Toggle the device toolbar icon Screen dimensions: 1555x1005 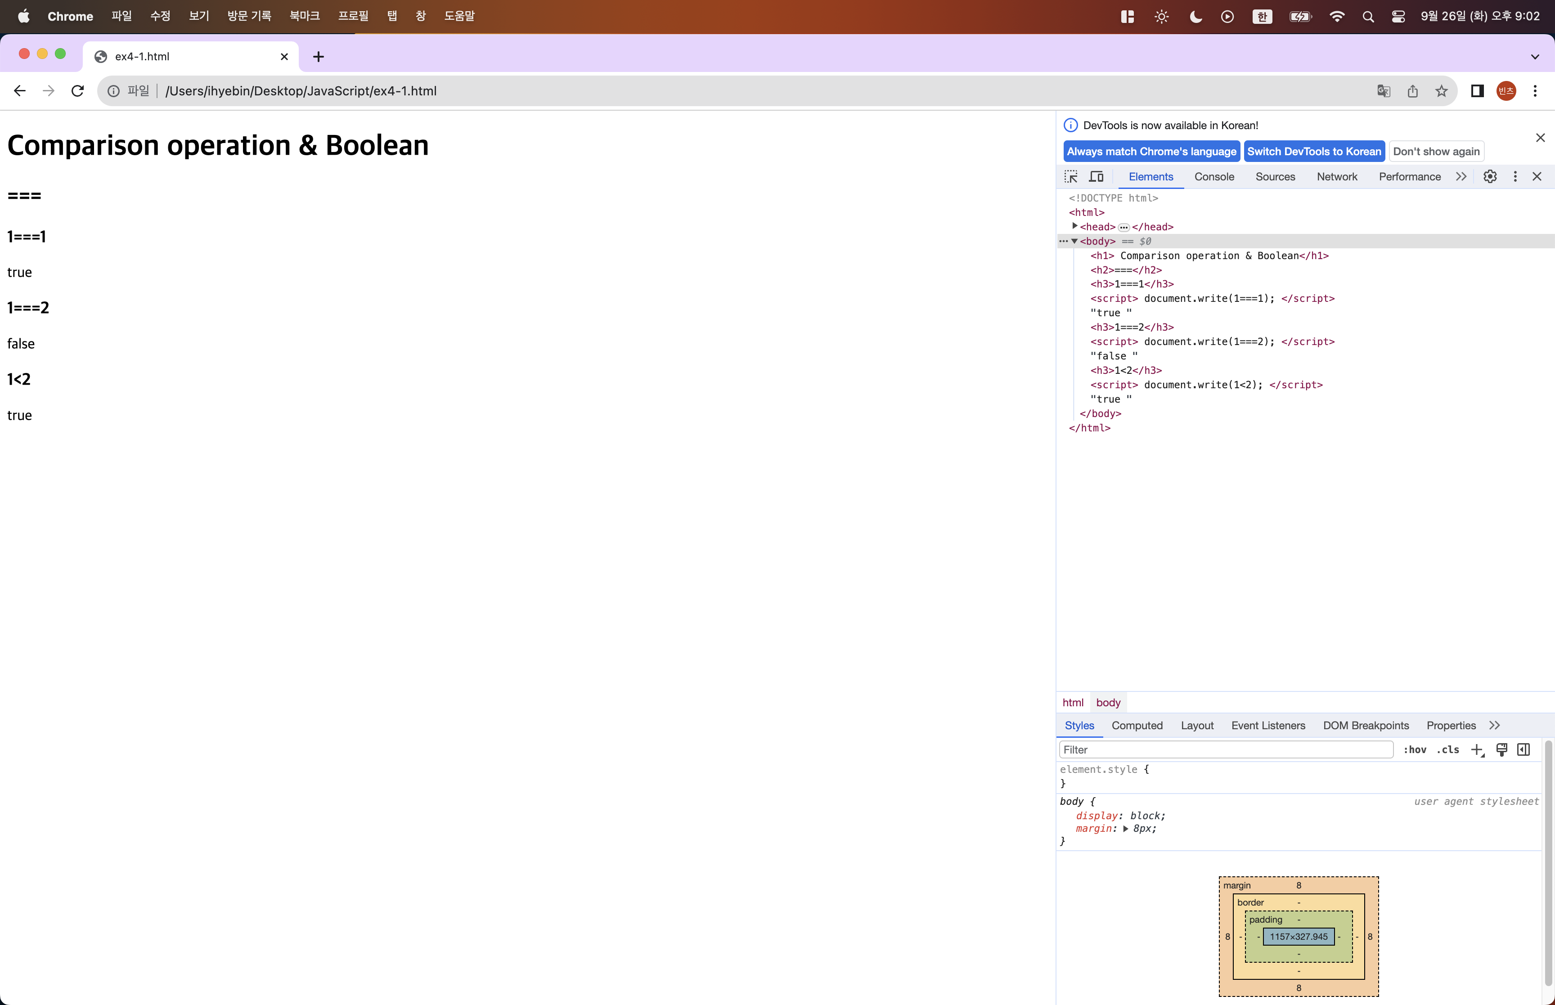(x=1096, y=177)
